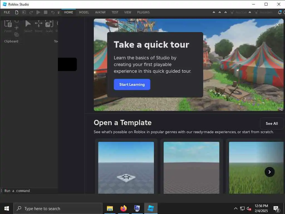Expand the hidden system tray icons chevron
Image resolution: width=285 pixels, height=214 pixels.
coord(235,208)
